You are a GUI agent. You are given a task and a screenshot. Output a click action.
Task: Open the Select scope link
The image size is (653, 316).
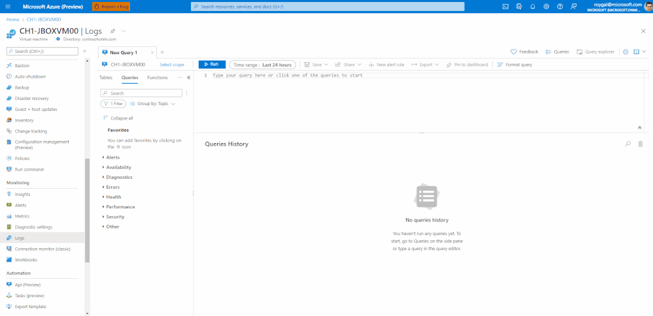[x=172, y=65]
